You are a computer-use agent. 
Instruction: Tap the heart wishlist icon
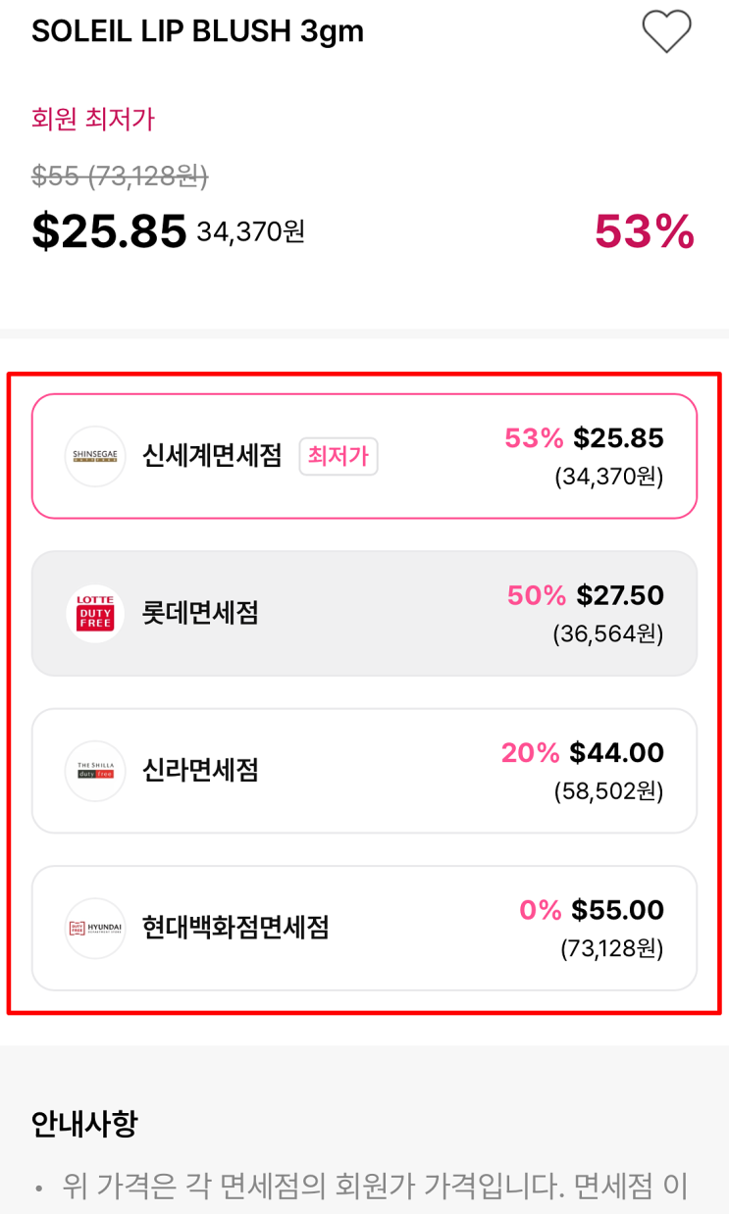[666, 31]
